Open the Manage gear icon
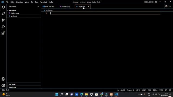Viewport: 173px width, 97px height. (x=3, y=85)
